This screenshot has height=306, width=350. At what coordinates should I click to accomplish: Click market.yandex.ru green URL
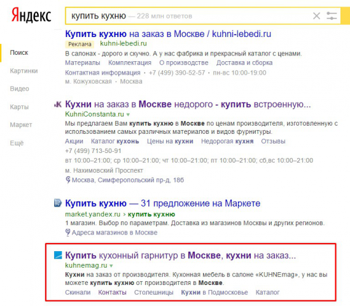click(x=93, y=214)
